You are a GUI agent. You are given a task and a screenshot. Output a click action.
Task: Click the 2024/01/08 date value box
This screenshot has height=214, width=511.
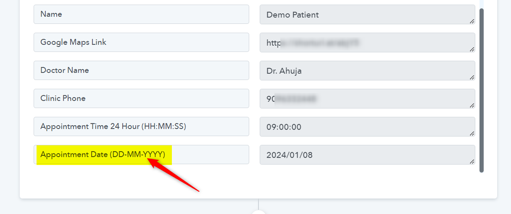[367, 155]
